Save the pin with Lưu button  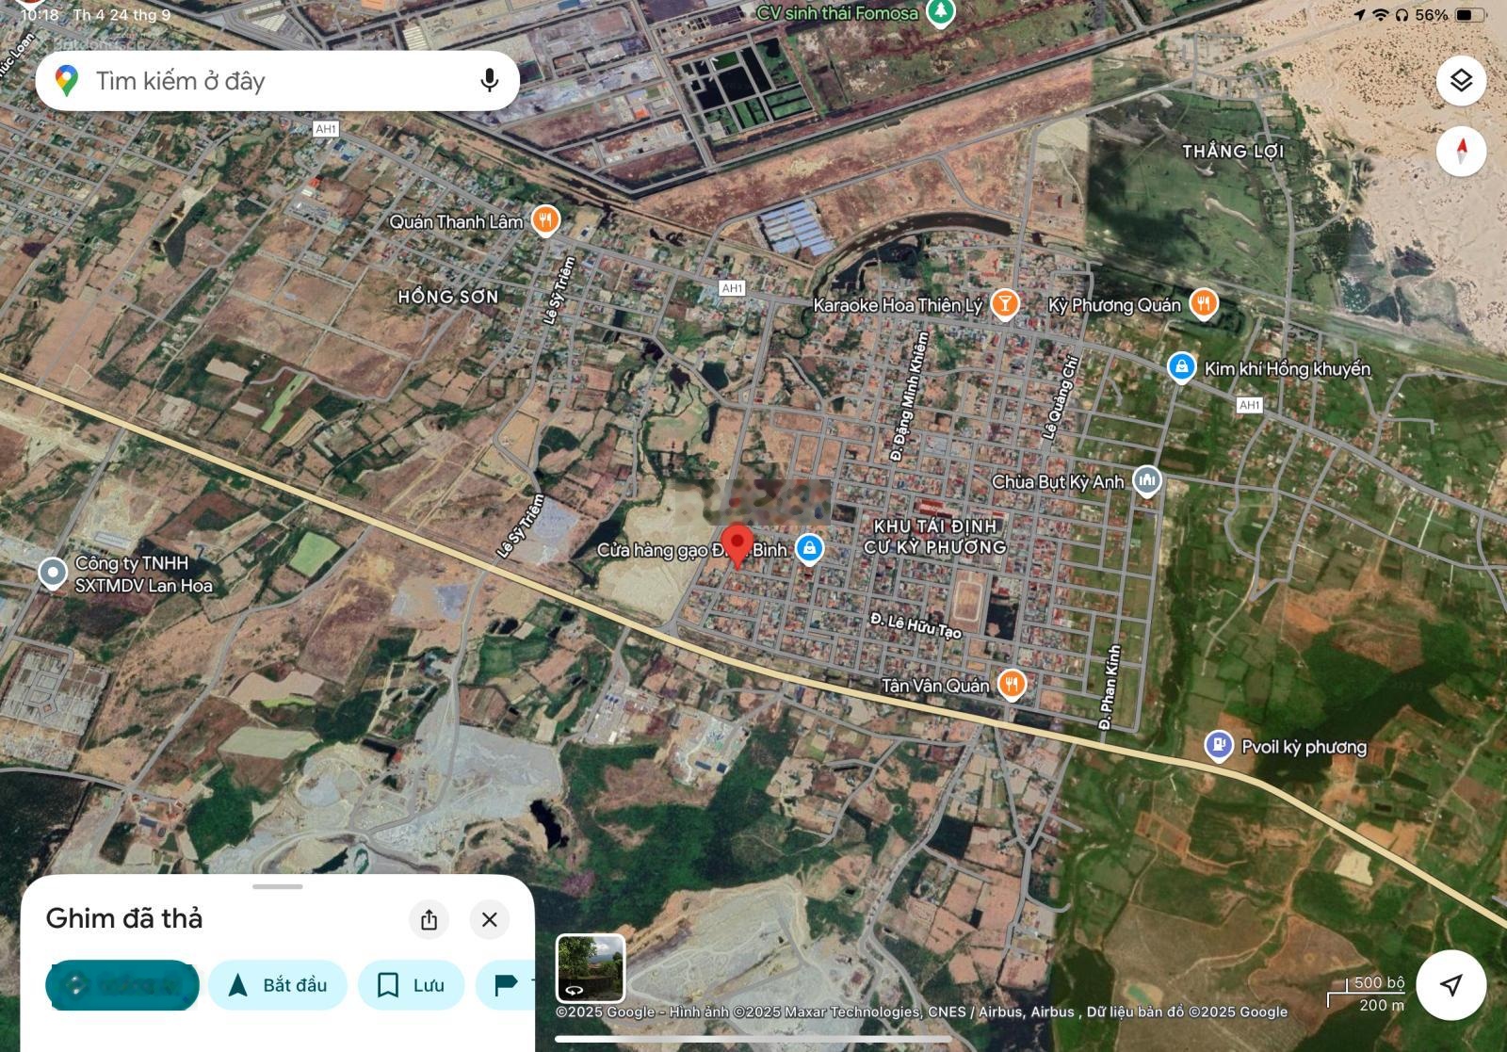pyautogui.click(x=412, y=985)
